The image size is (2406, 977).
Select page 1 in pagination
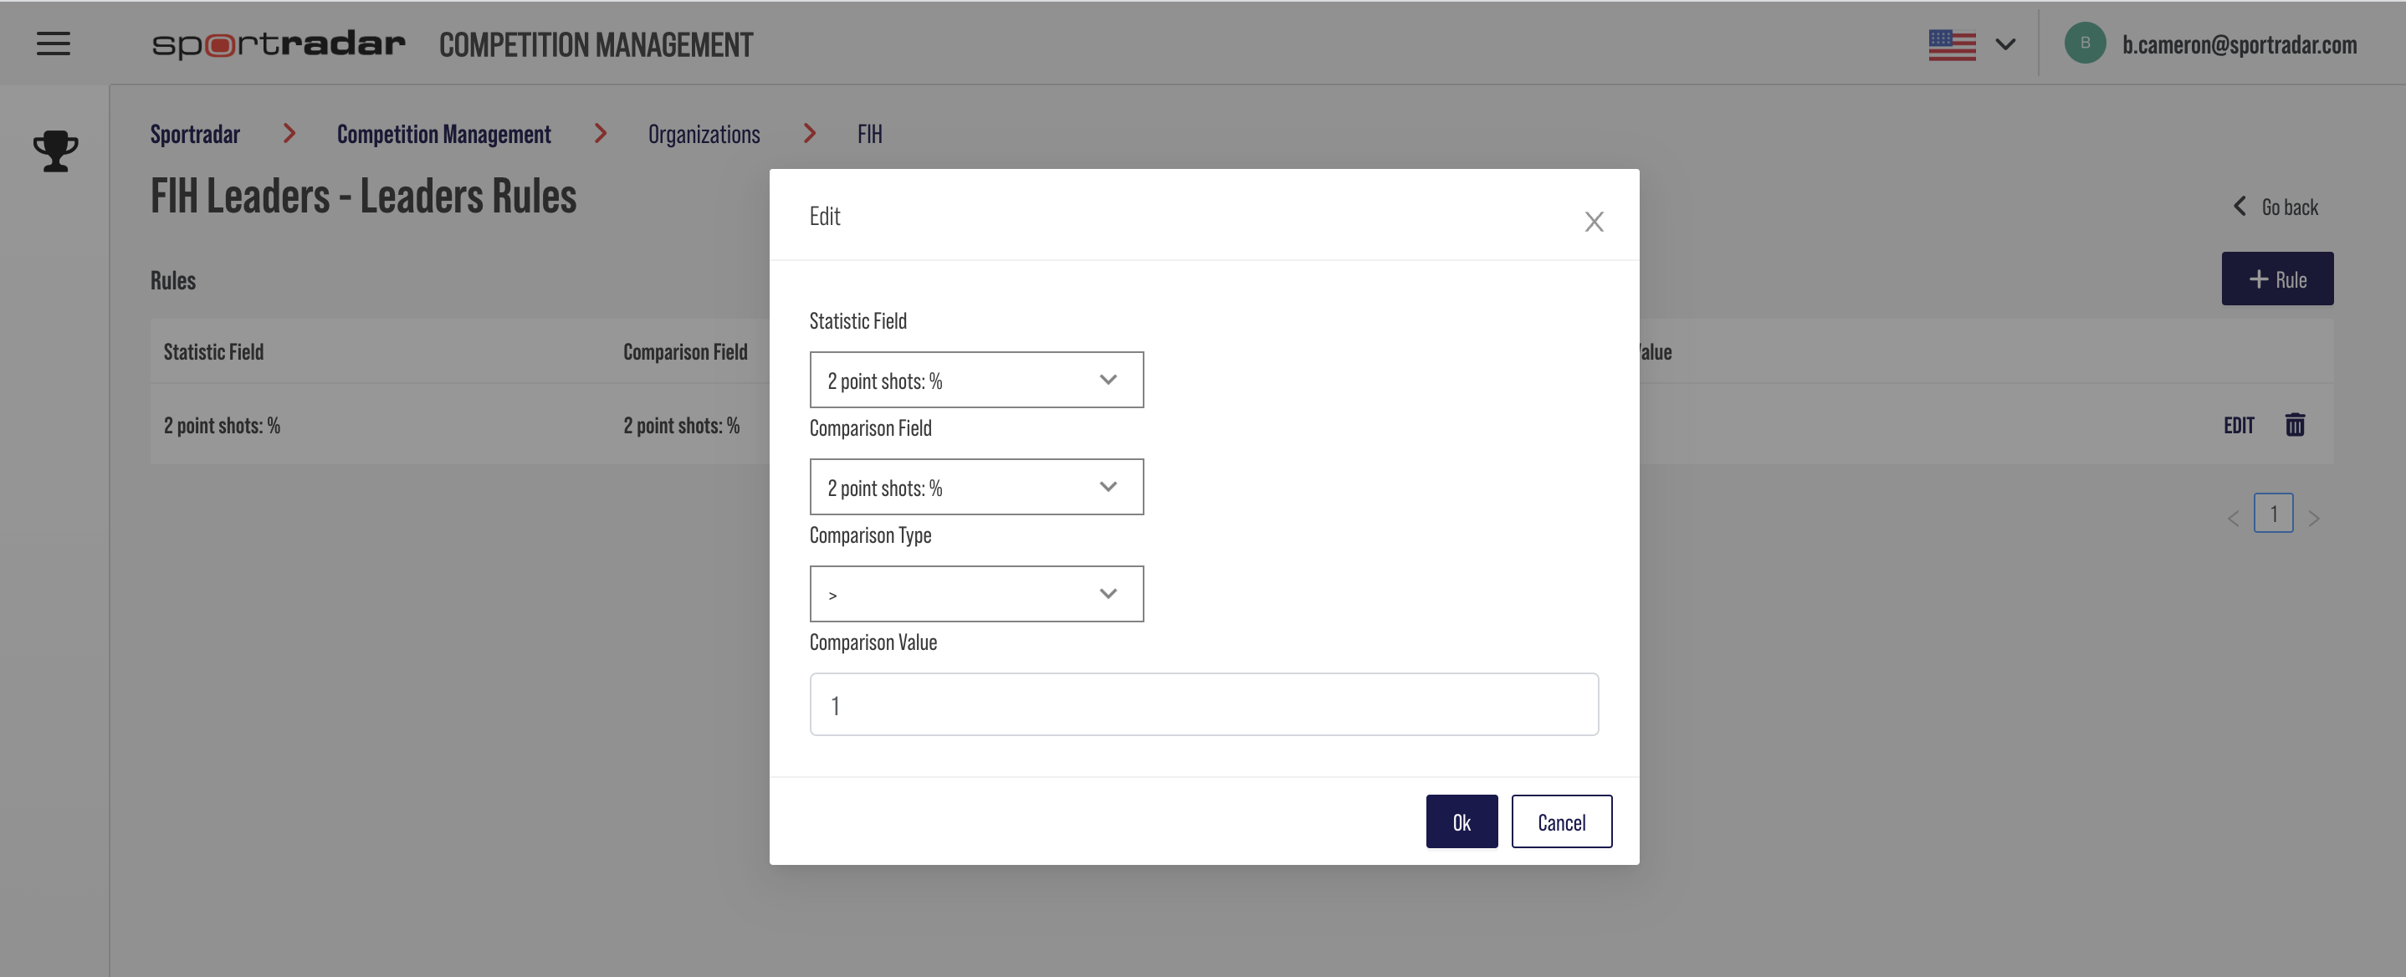coord(2273,513)
